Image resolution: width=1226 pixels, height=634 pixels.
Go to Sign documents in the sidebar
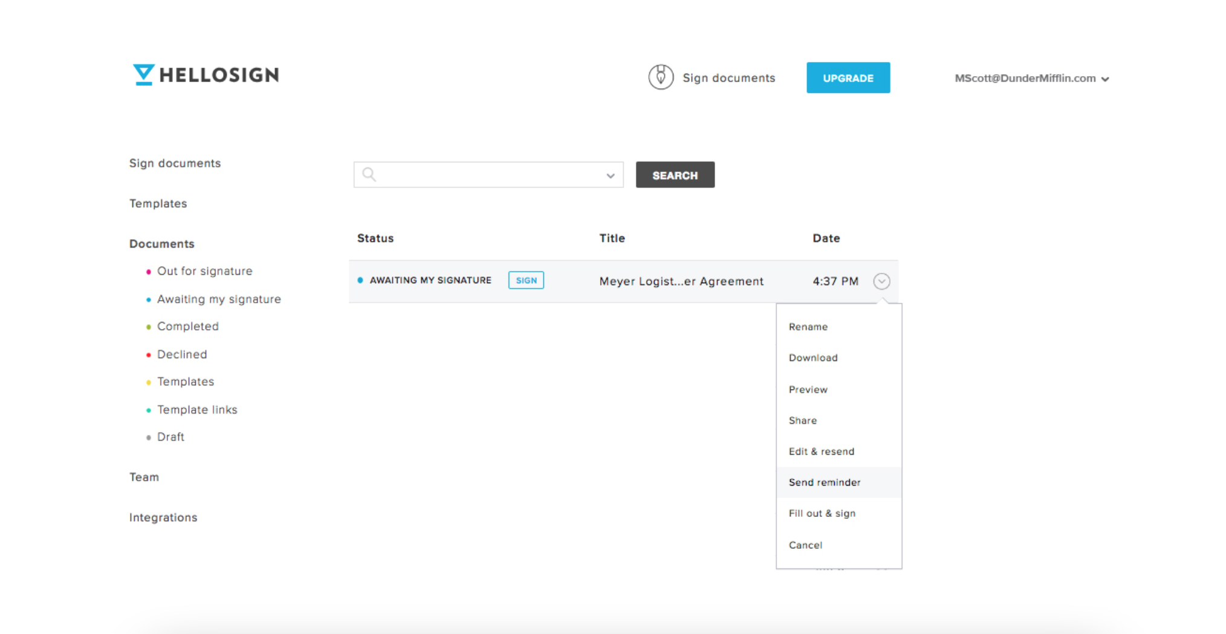pyautogui.click(x=175, y=163)
